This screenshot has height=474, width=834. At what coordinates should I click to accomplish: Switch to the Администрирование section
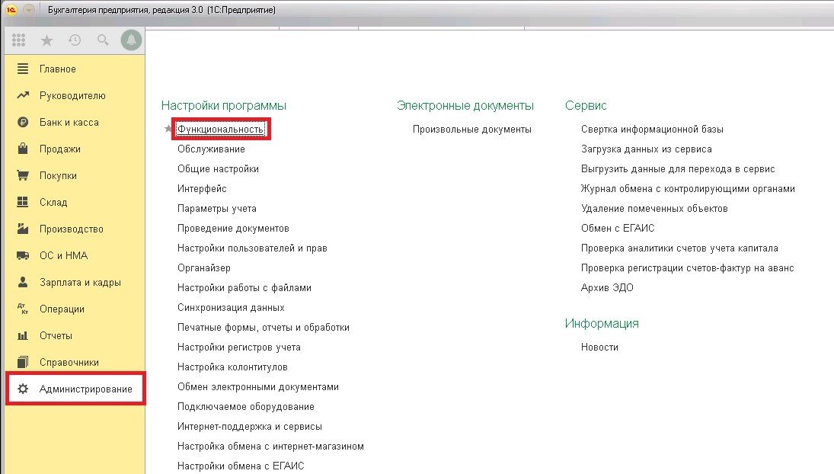coord(85,389)
